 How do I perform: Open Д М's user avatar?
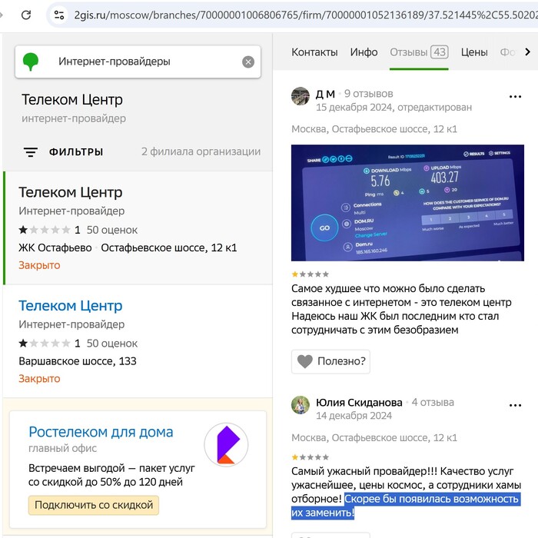[x=301, y=96]
